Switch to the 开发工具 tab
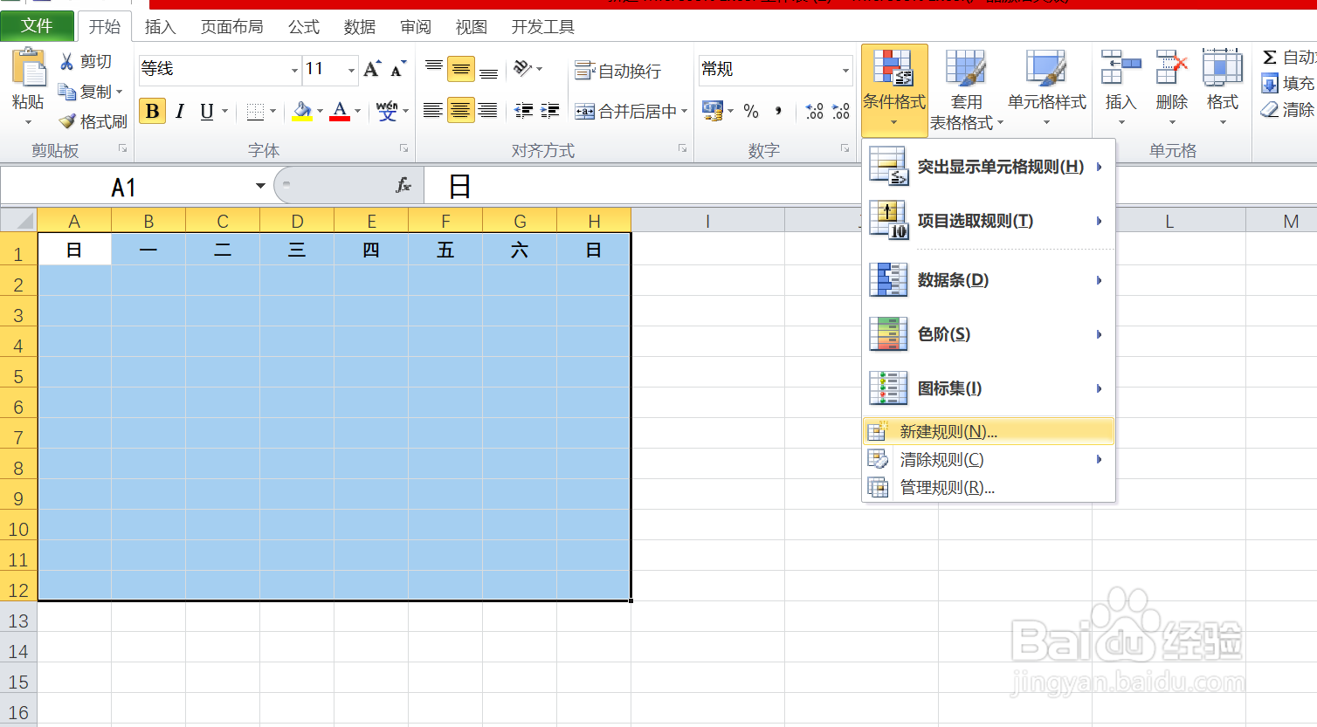 pos(542,27)
